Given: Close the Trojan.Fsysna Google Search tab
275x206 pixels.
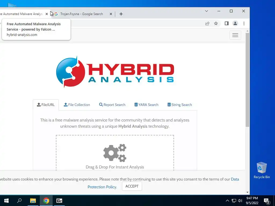Looking at the screenshot, I should (x=111, y=14).
